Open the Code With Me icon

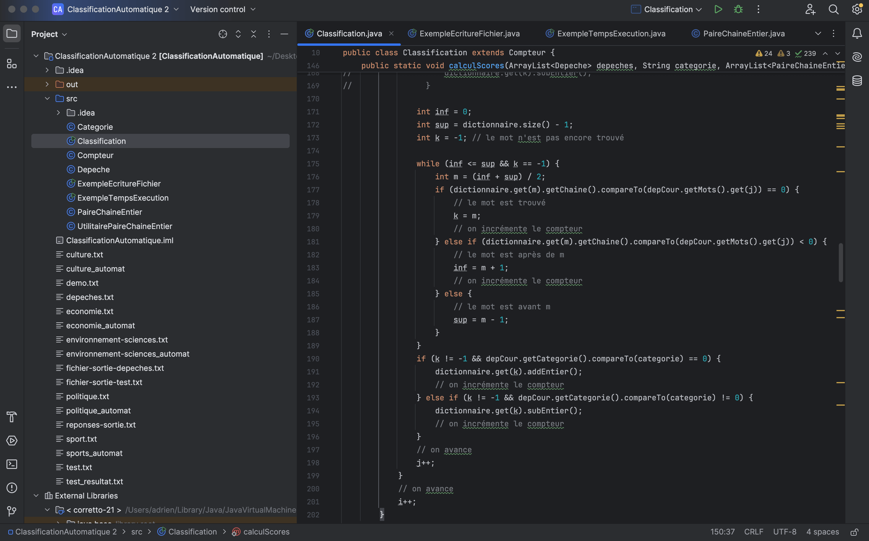click(x=810, y=9)
